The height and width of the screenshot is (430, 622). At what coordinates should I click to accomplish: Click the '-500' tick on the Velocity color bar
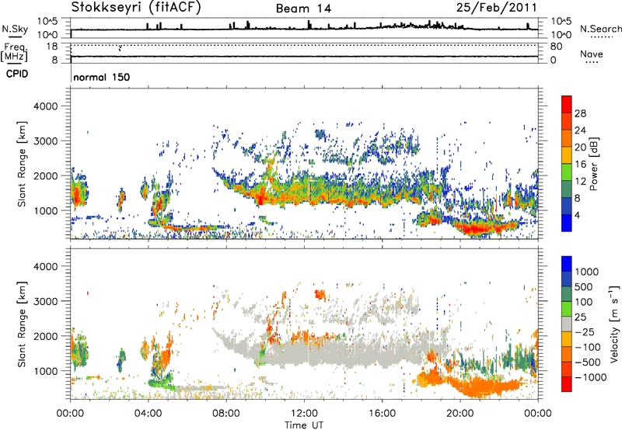(588, 362)
